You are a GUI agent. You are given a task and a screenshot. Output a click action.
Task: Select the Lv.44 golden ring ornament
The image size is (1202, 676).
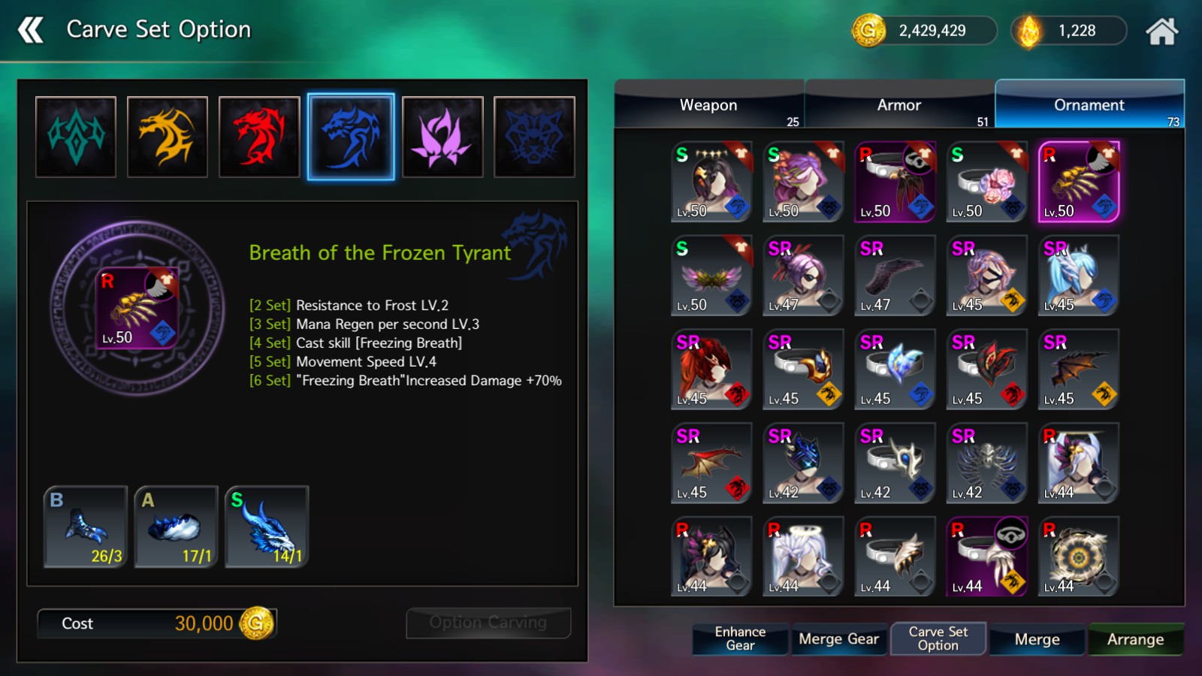click(1078, 557)
